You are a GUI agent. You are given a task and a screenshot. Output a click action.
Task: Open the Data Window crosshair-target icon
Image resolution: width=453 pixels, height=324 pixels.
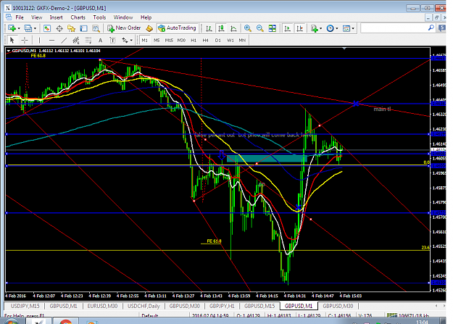point(59,28)
